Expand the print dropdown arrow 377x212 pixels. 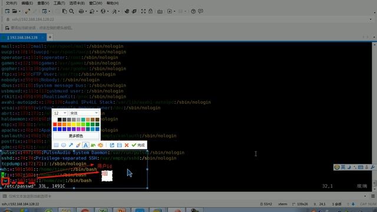(86, 11)
